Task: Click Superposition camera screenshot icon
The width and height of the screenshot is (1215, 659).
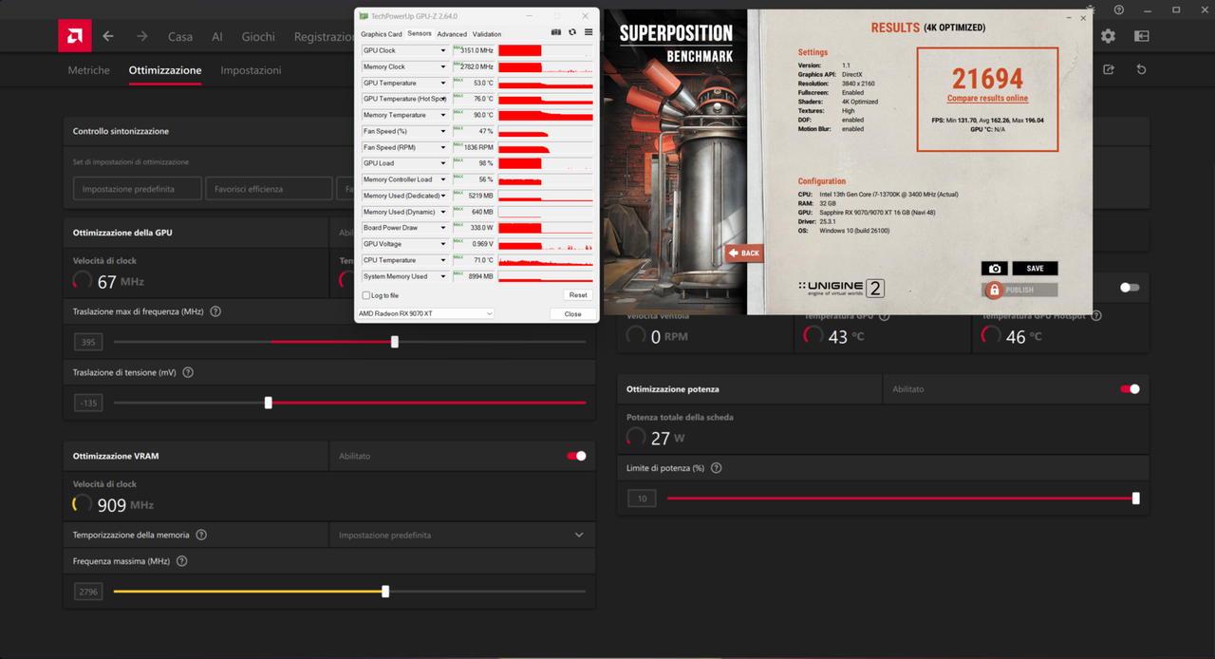Action: point(994,269)
